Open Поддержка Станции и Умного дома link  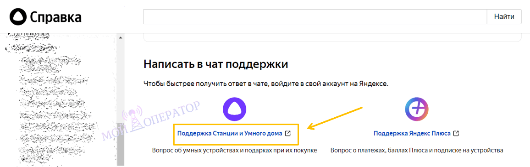click(x=230, y=133)
